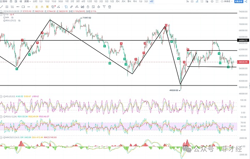Screen dimensions: 250x159
Task: Collapse the TD indicator legend
Action: pyautogui.click(x=1, y=15)
